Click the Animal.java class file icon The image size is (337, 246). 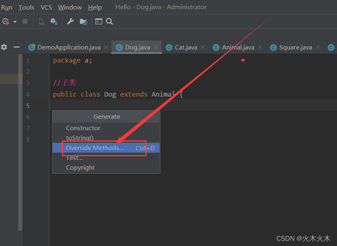[x=216, y=47]
